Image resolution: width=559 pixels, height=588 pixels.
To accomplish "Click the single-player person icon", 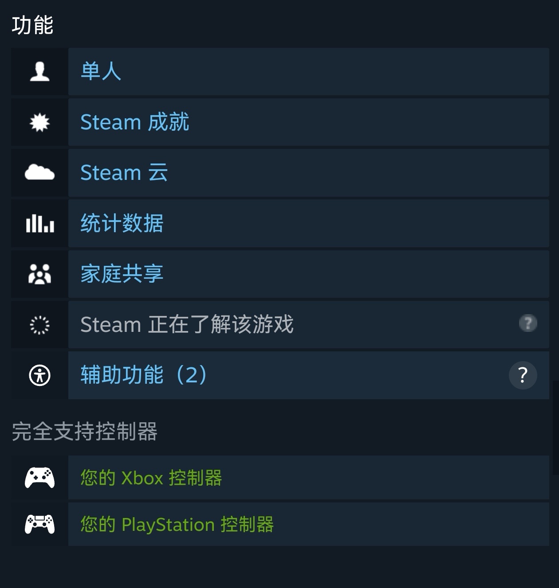I will (x=39, y=71).
